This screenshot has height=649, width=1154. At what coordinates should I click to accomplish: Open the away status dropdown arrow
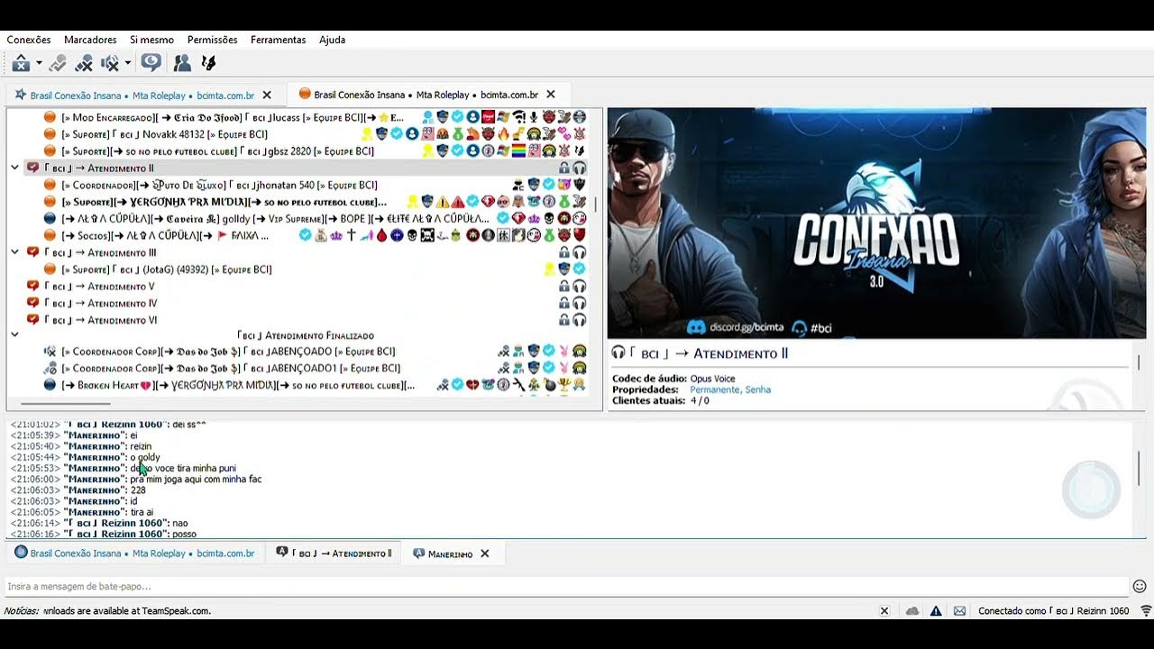[x=39, y=63]
